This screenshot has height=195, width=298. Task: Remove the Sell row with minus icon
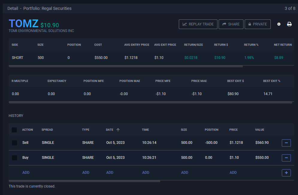click(286, 143)
